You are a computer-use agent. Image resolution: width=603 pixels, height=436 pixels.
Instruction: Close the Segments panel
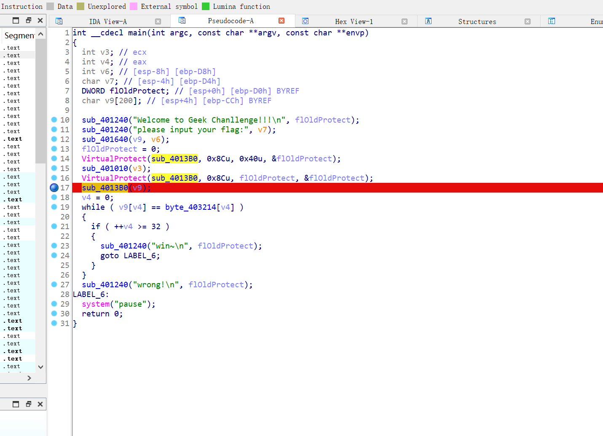pyautogui.click(x=40, y=20)
